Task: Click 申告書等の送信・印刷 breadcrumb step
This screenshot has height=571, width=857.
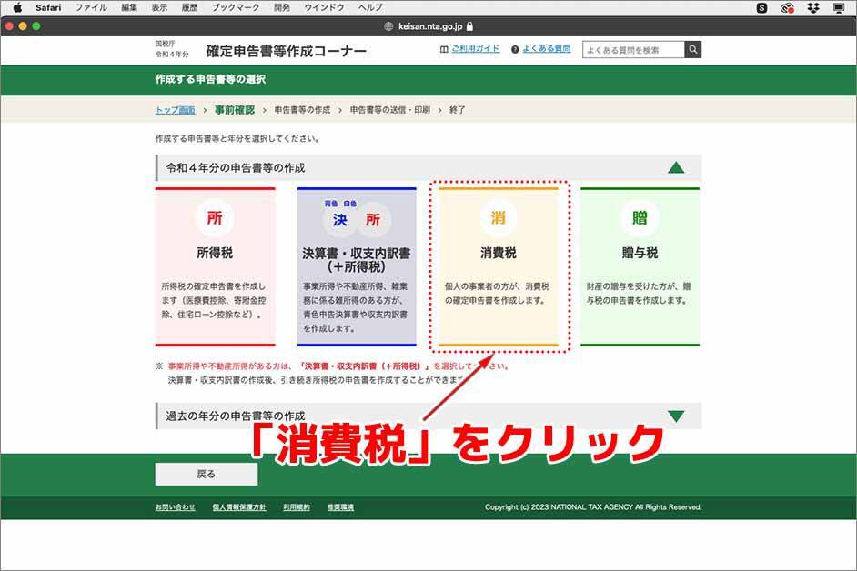Action: click(x=389, y=110)
